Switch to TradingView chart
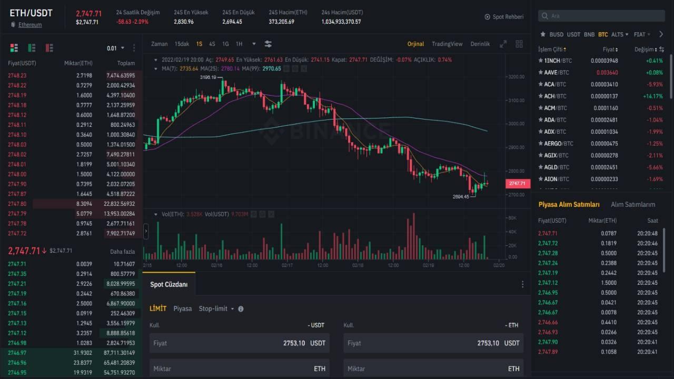Screen dimensions: 674x379 pos(447,44)
